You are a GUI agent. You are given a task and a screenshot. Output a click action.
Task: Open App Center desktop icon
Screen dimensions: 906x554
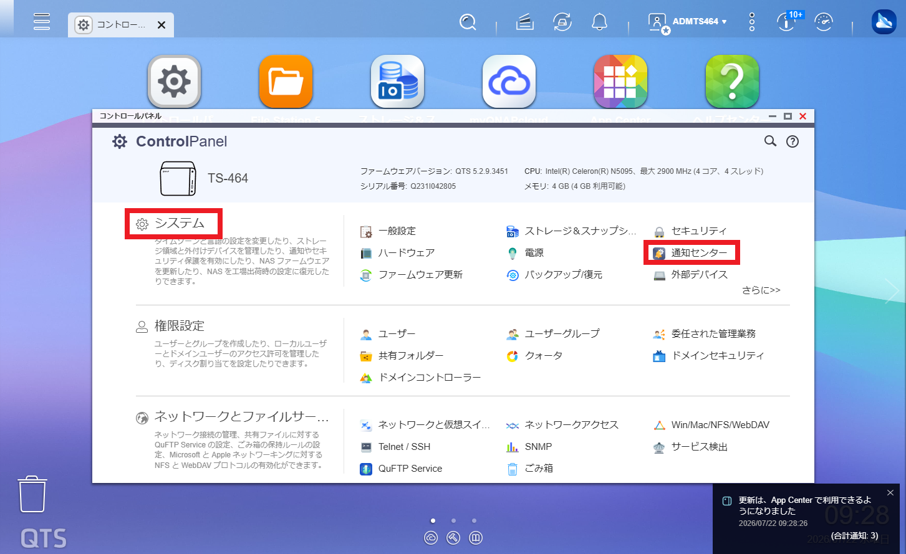tap(620, 82)
